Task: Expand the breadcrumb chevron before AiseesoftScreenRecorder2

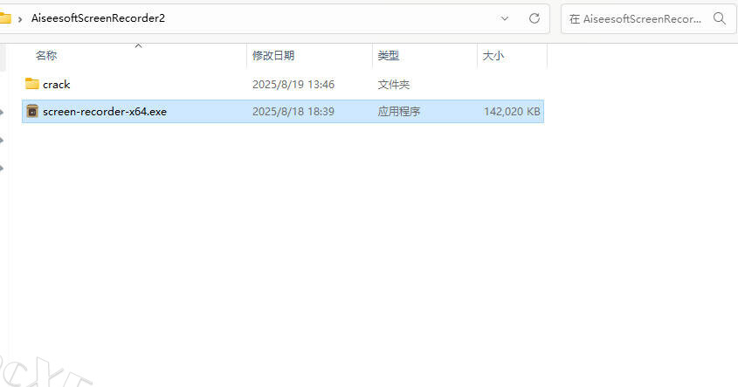Action: click(x=19, y=18)
